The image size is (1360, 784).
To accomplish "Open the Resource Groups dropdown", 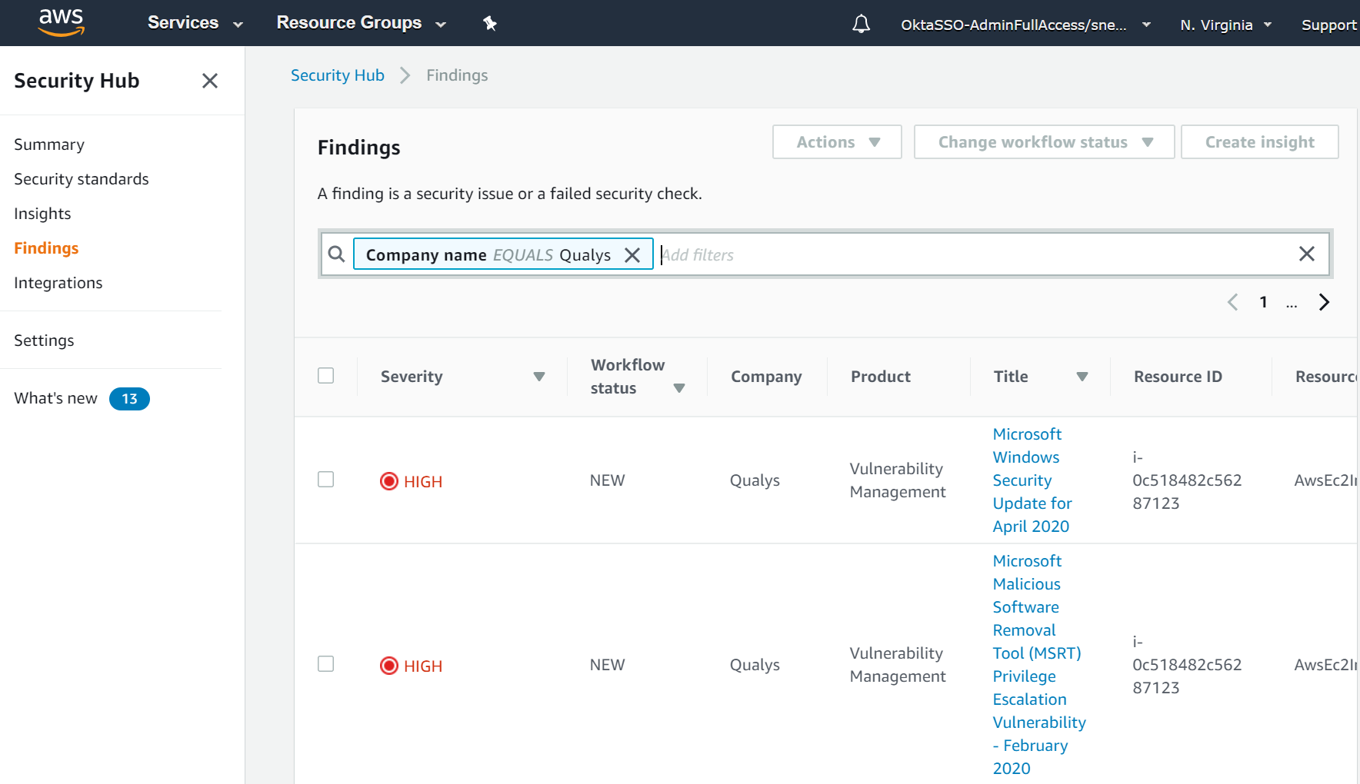I will click(362, 23).
